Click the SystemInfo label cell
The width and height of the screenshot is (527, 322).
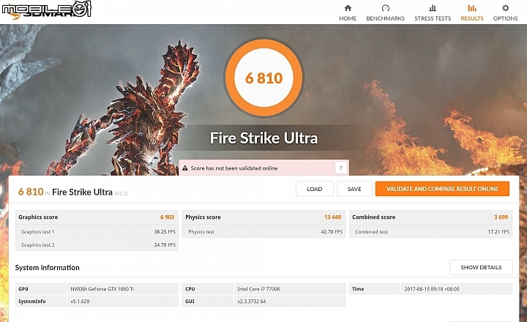[41, 302]
